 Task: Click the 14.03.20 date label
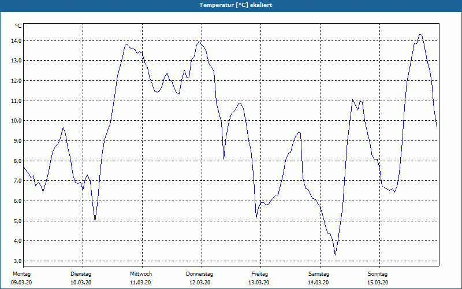tap(318, 283)
